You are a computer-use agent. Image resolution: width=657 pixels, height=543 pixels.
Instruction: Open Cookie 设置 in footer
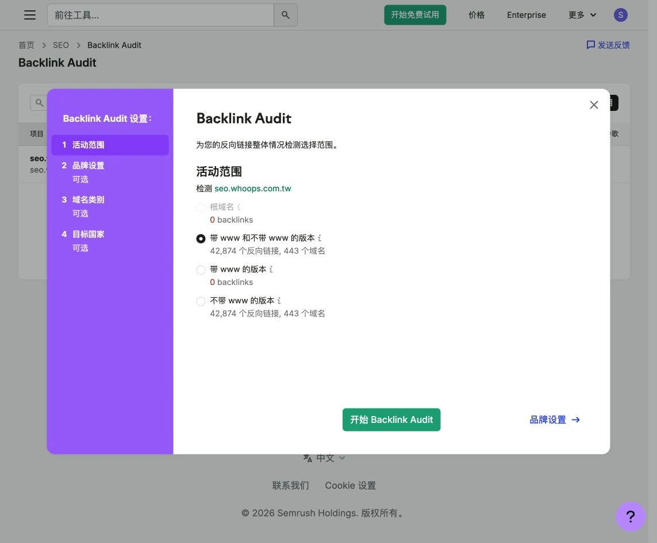click(x=350, y=486)
